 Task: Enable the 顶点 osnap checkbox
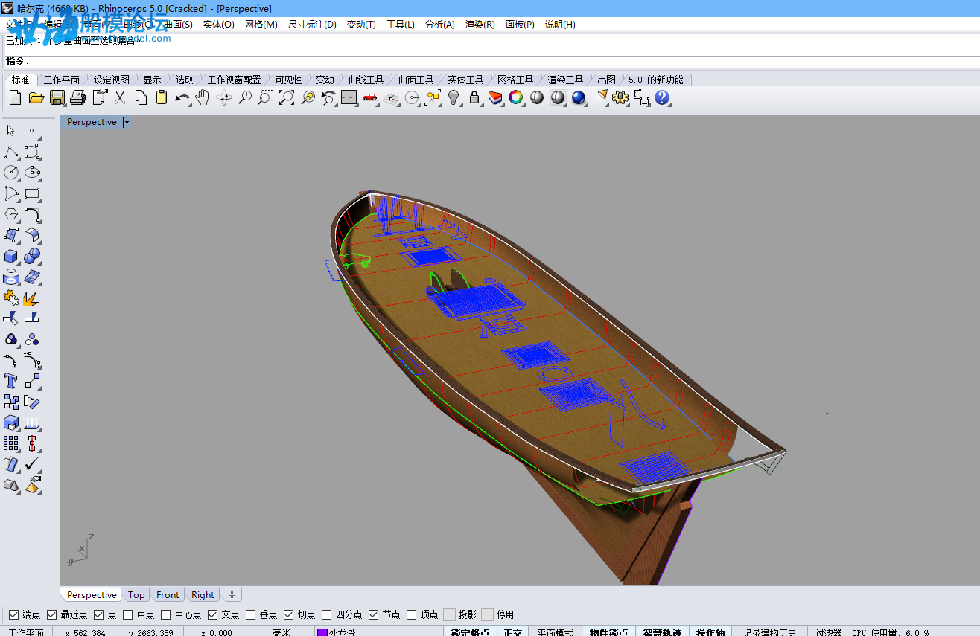412,614
